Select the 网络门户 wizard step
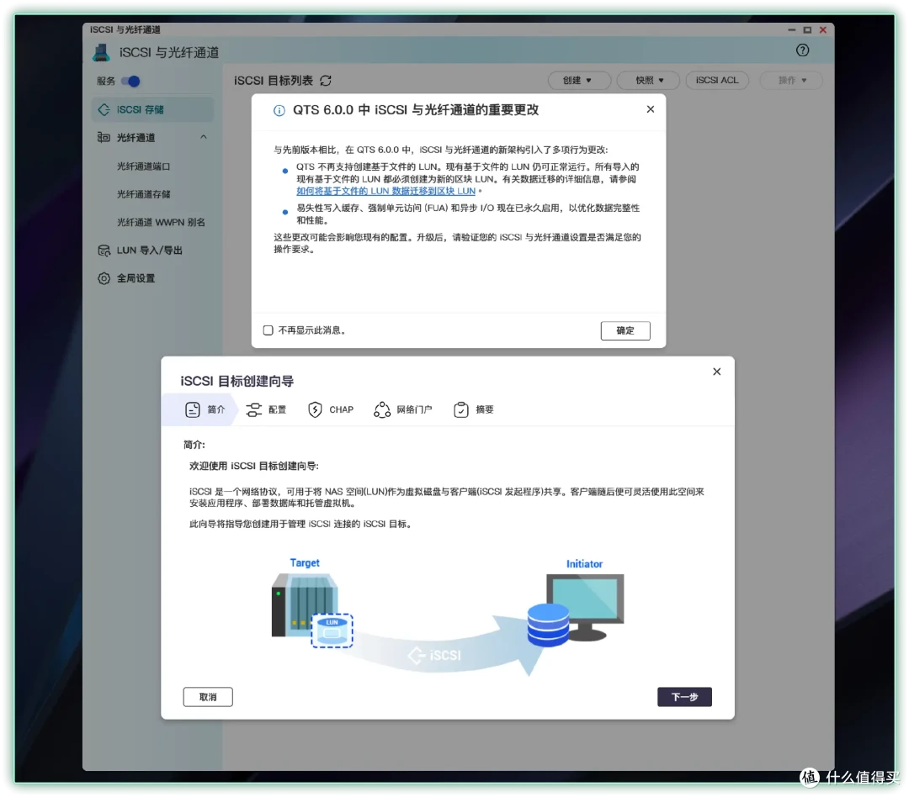This screenshot has height=797, width=909. coord(403,409)
